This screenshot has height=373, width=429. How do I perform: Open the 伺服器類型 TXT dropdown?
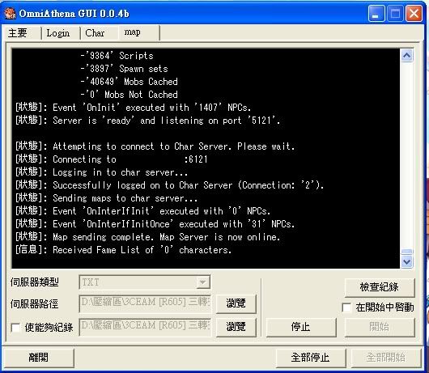(145, 282)
